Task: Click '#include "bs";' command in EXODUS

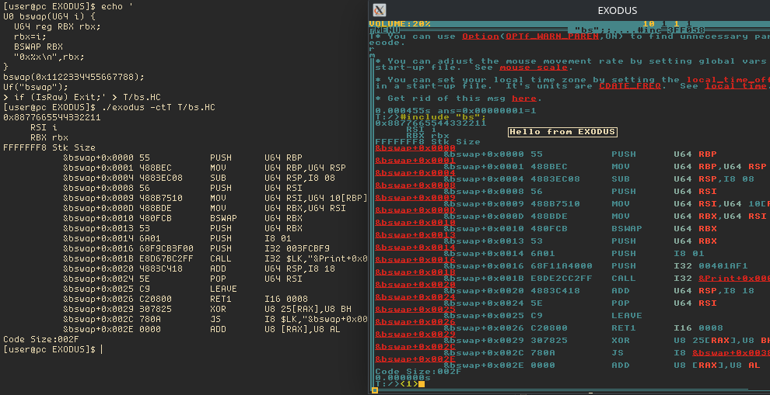Action: point(443,117)
